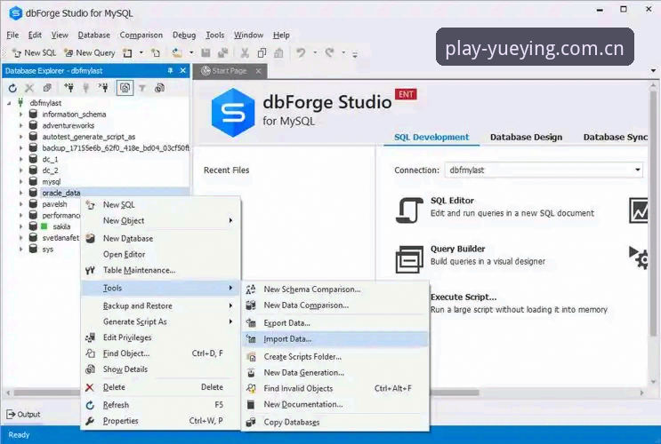Click the Redo arrow icon
This screenshot has width=661, height=444.
tap(330, 53)
